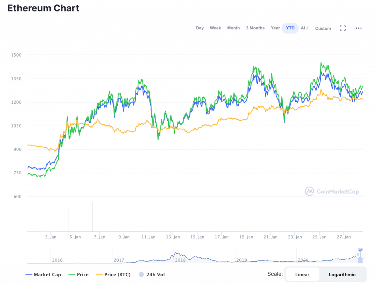Select the Week time range
The image size is (376, 284).
click(x=215, y=28)
